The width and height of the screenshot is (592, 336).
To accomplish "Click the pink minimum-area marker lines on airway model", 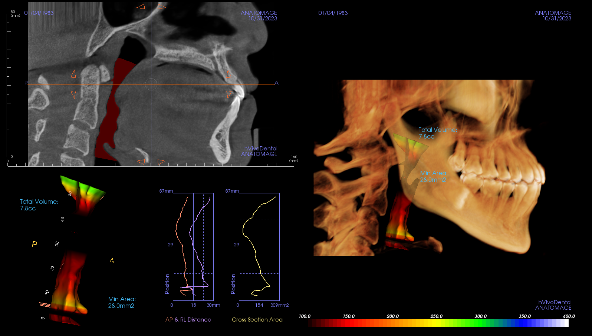I will [x=45, y=305].
